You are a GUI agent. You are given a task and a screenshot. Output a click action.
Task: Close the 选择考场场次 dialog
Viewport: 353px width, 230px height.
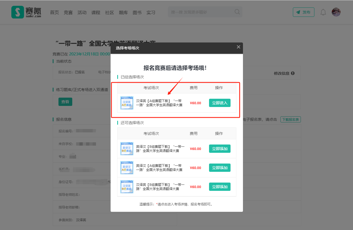click(x=238, y=47)
